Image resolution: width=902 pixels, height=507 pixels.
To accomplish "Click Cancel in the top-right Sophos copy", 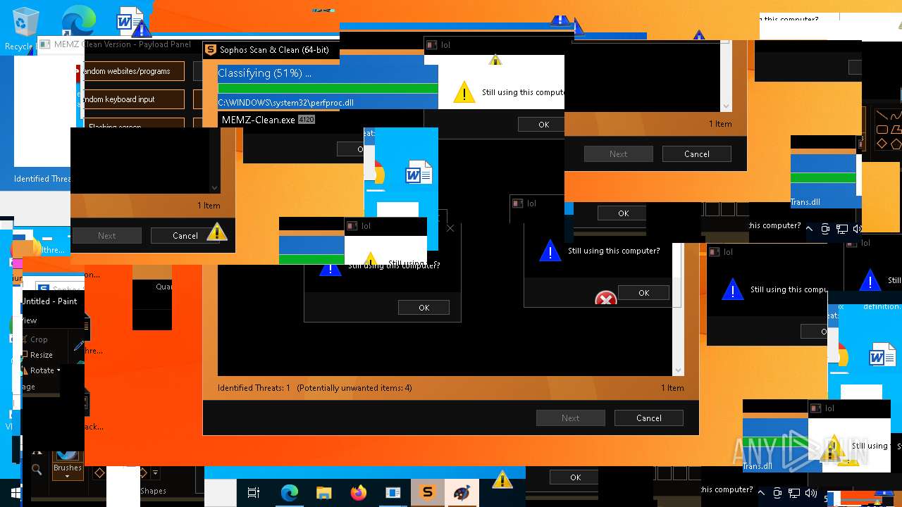I will click(x=697, y=154).
